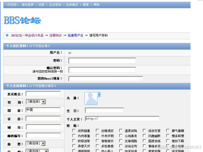Screen dimensions: 203x152
Task: Click the 个人生活资料 section header
Action: pos(97,86)
